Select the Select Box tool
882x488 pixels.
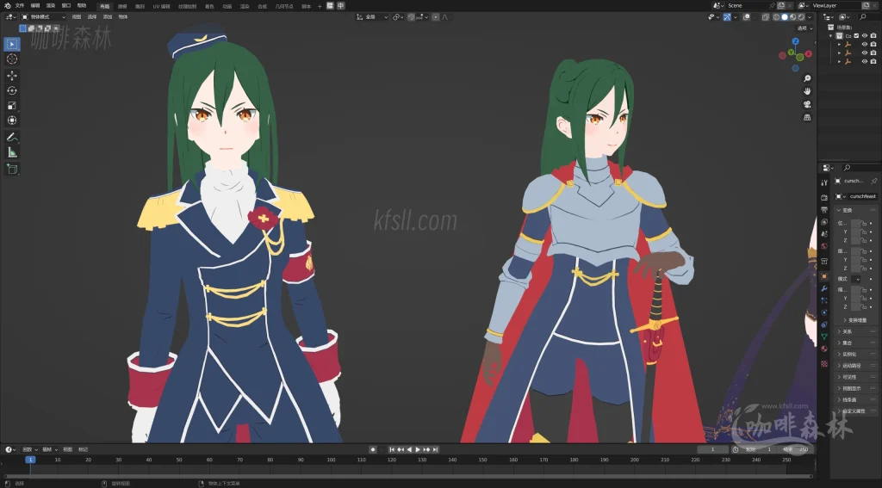pos(12,44)
